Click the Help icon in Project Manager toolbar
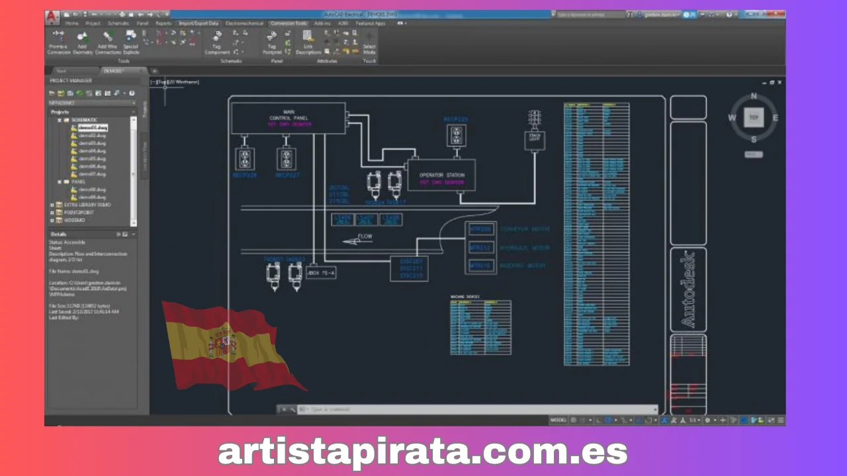 (132, 93)
